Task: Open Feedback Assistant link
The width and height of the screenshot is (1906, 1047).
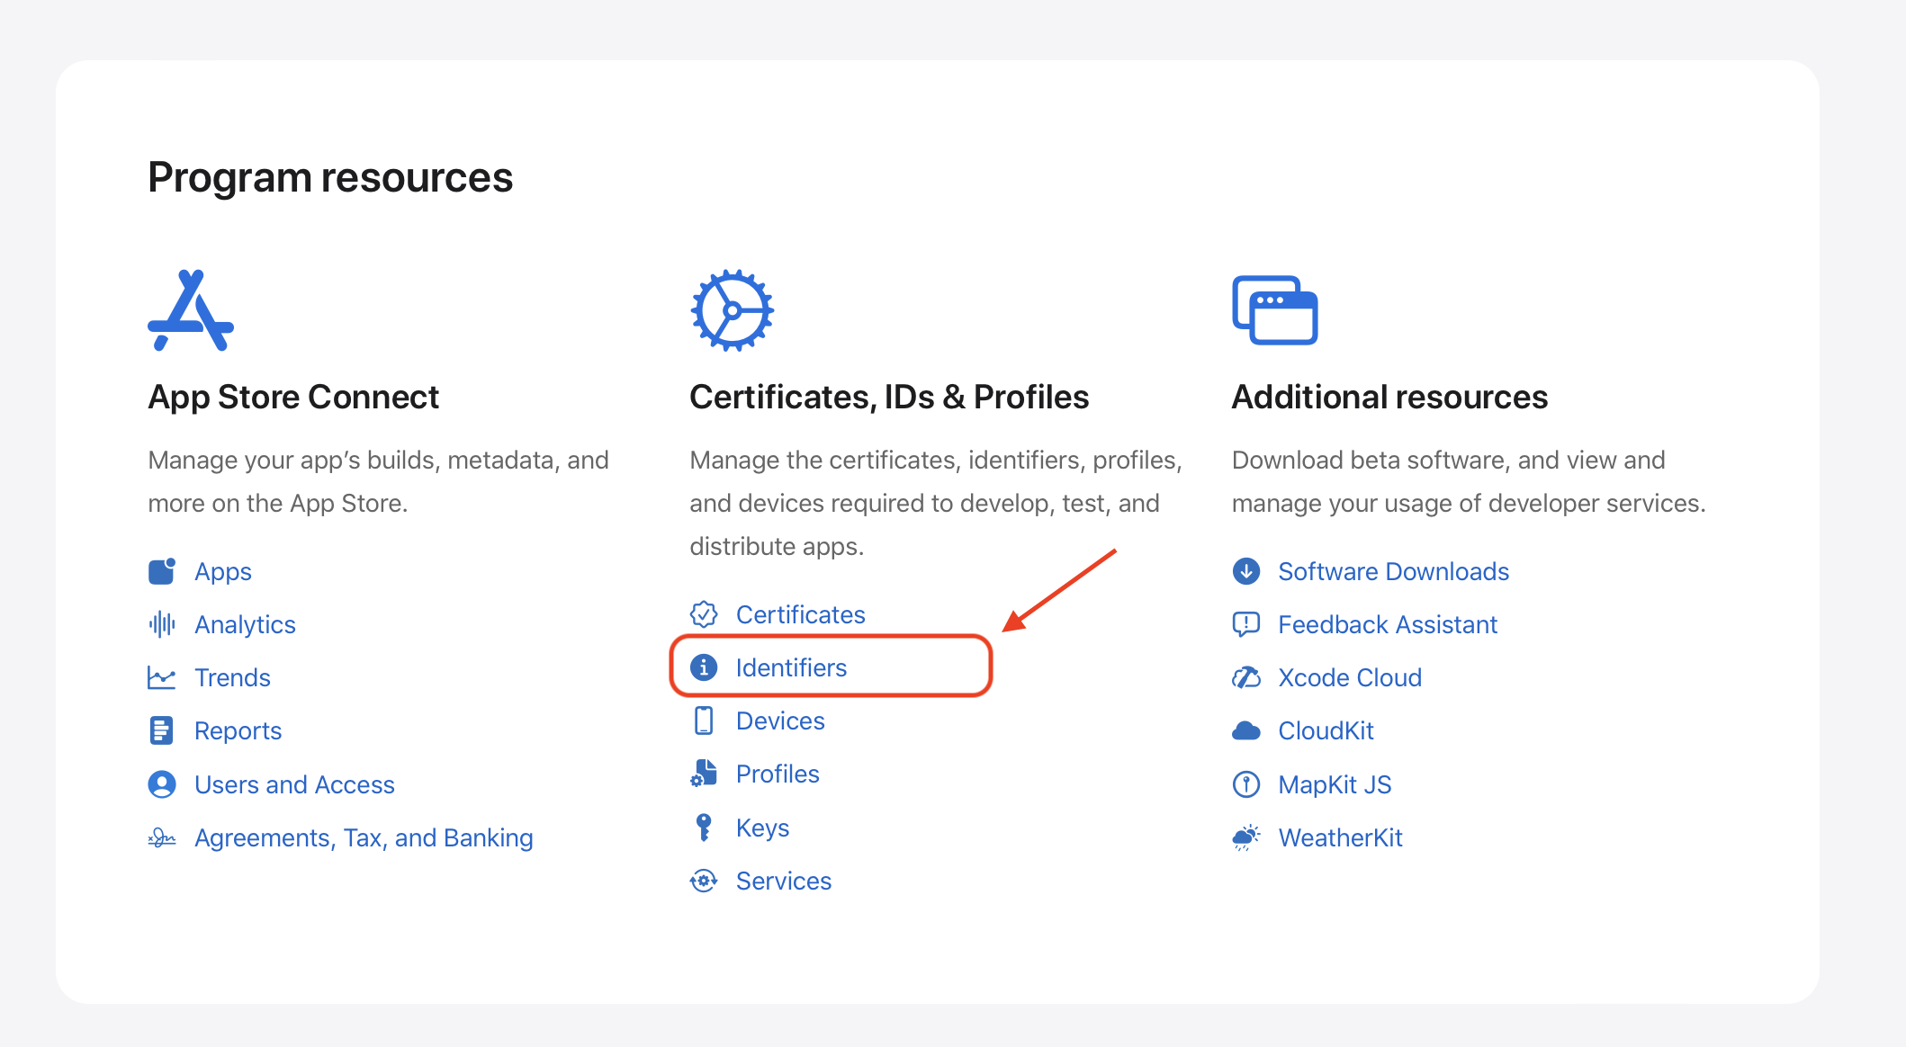Action: (1387, 624)
